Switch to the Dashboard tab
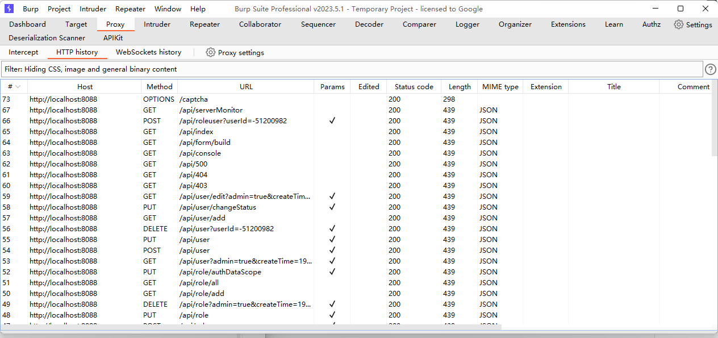Viewport: 718px width, 338px height. pos(27,24)
